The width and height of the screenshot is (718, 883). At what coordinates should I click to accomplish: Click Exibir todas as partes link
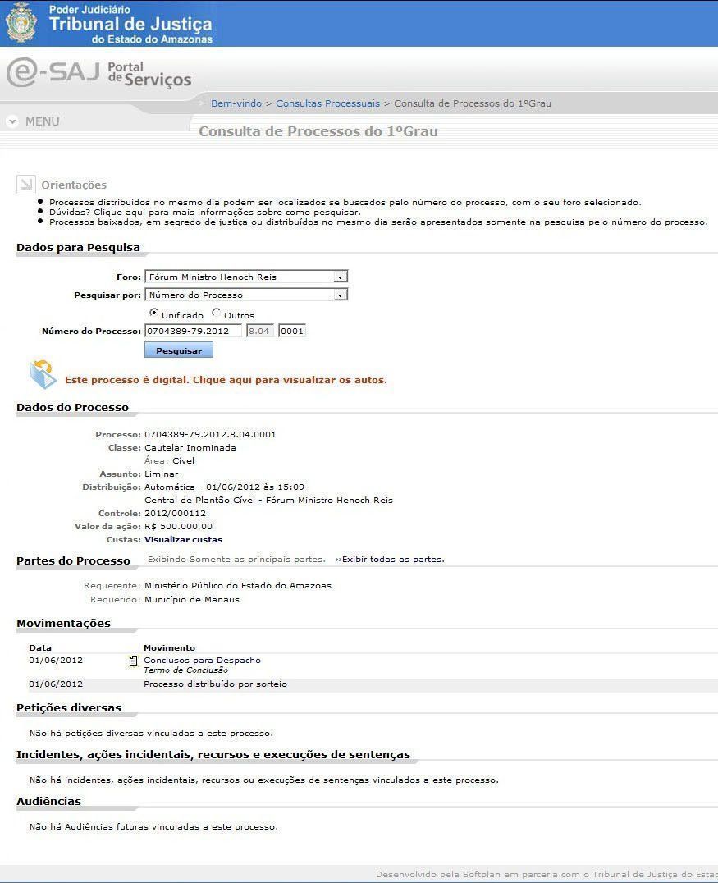point(390,559)
